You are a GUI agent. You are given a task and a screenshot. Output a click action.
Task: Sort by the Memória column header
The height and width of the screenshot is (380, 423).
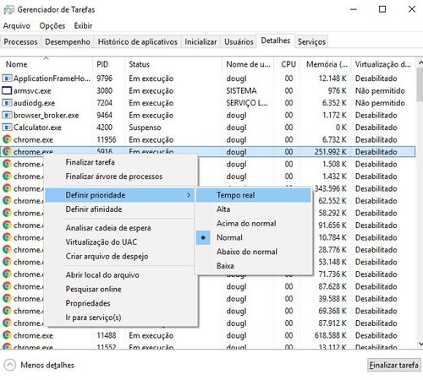[326, 64]
